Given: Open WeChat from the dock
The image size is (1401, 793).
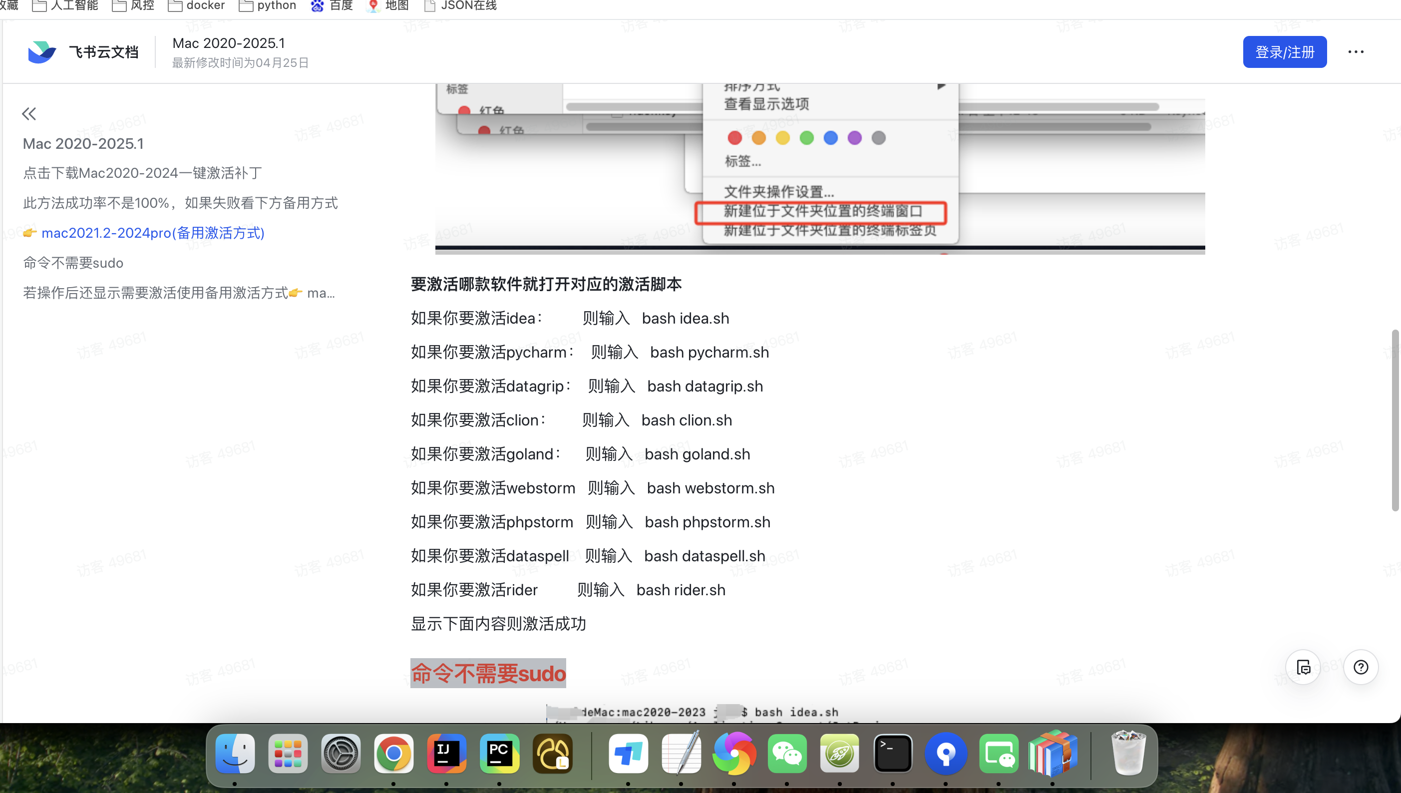Looking at the screenshot, I should tap(787, 754).
